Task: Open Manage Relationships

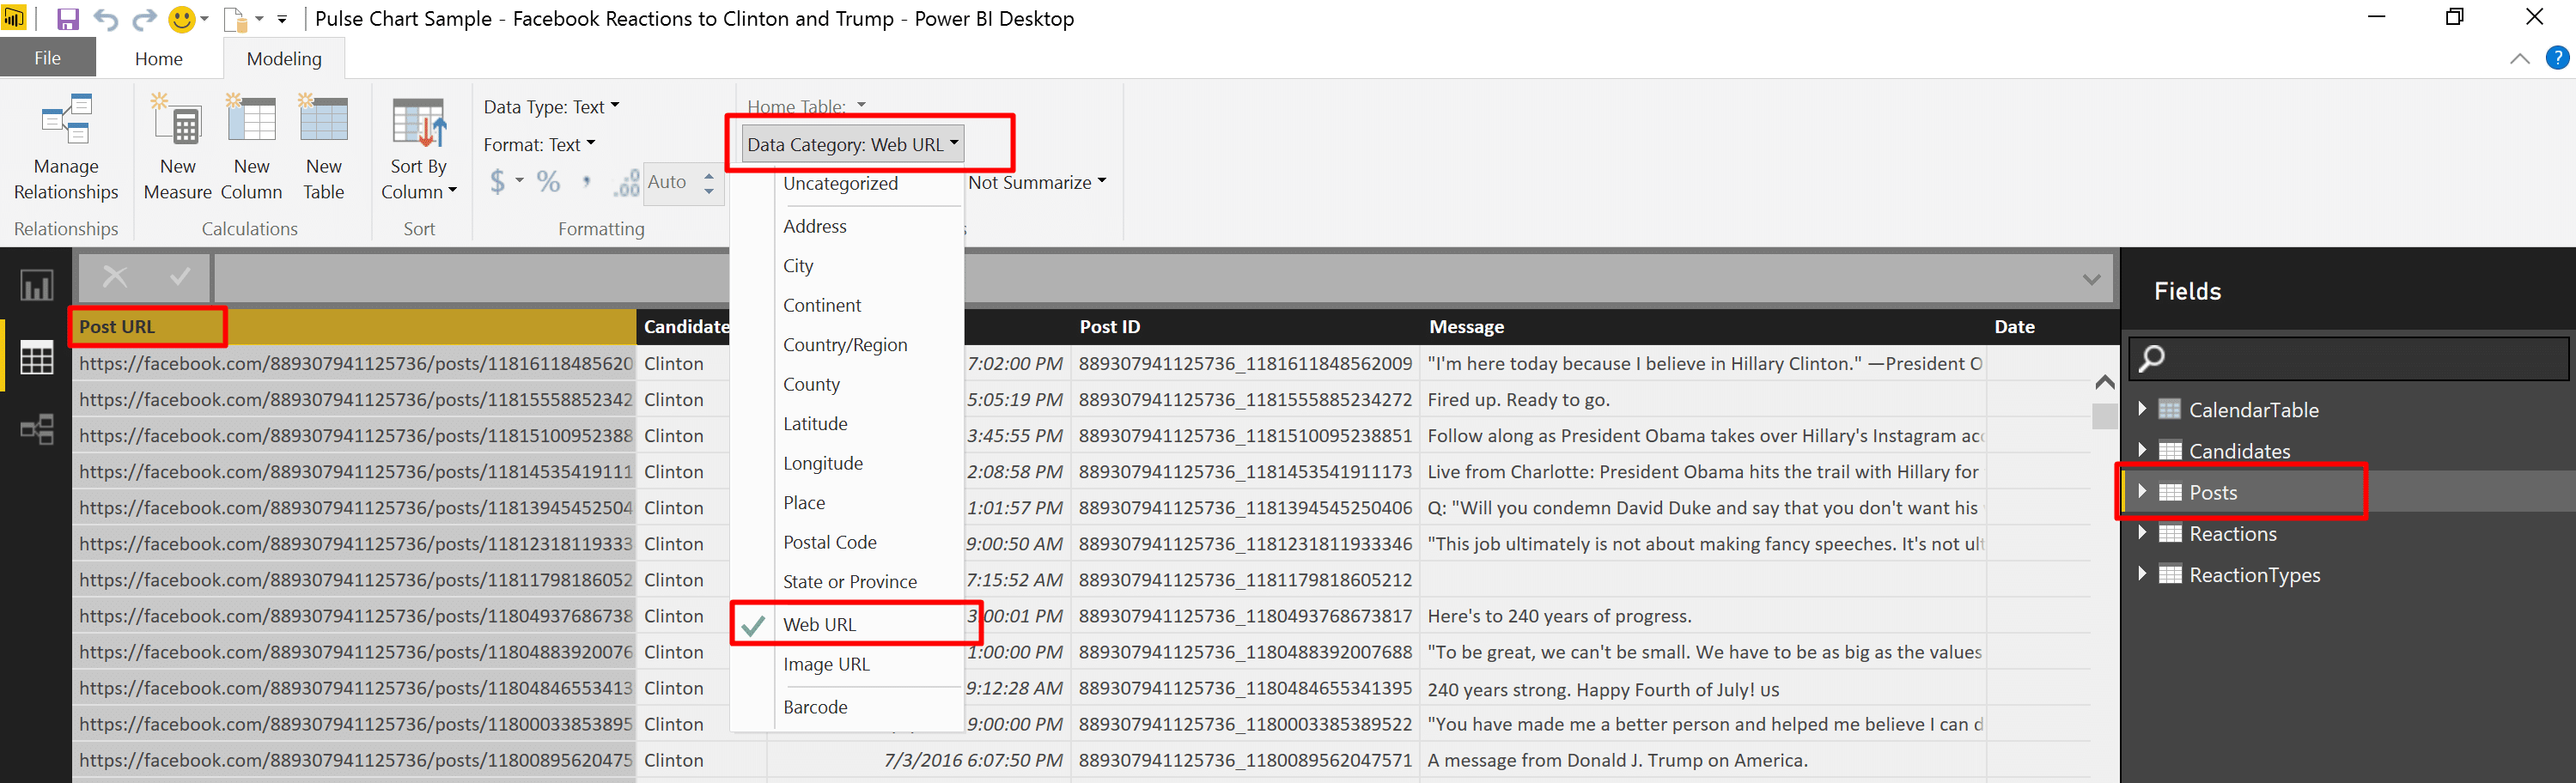Action: click(66, 148)
